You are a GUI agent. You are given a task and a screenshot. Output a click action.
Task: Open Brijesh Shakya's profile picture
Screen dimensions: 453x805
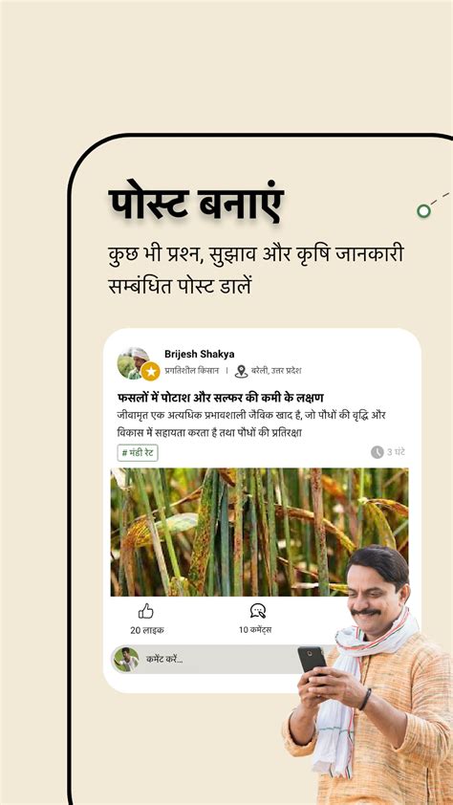coord(134,363)
